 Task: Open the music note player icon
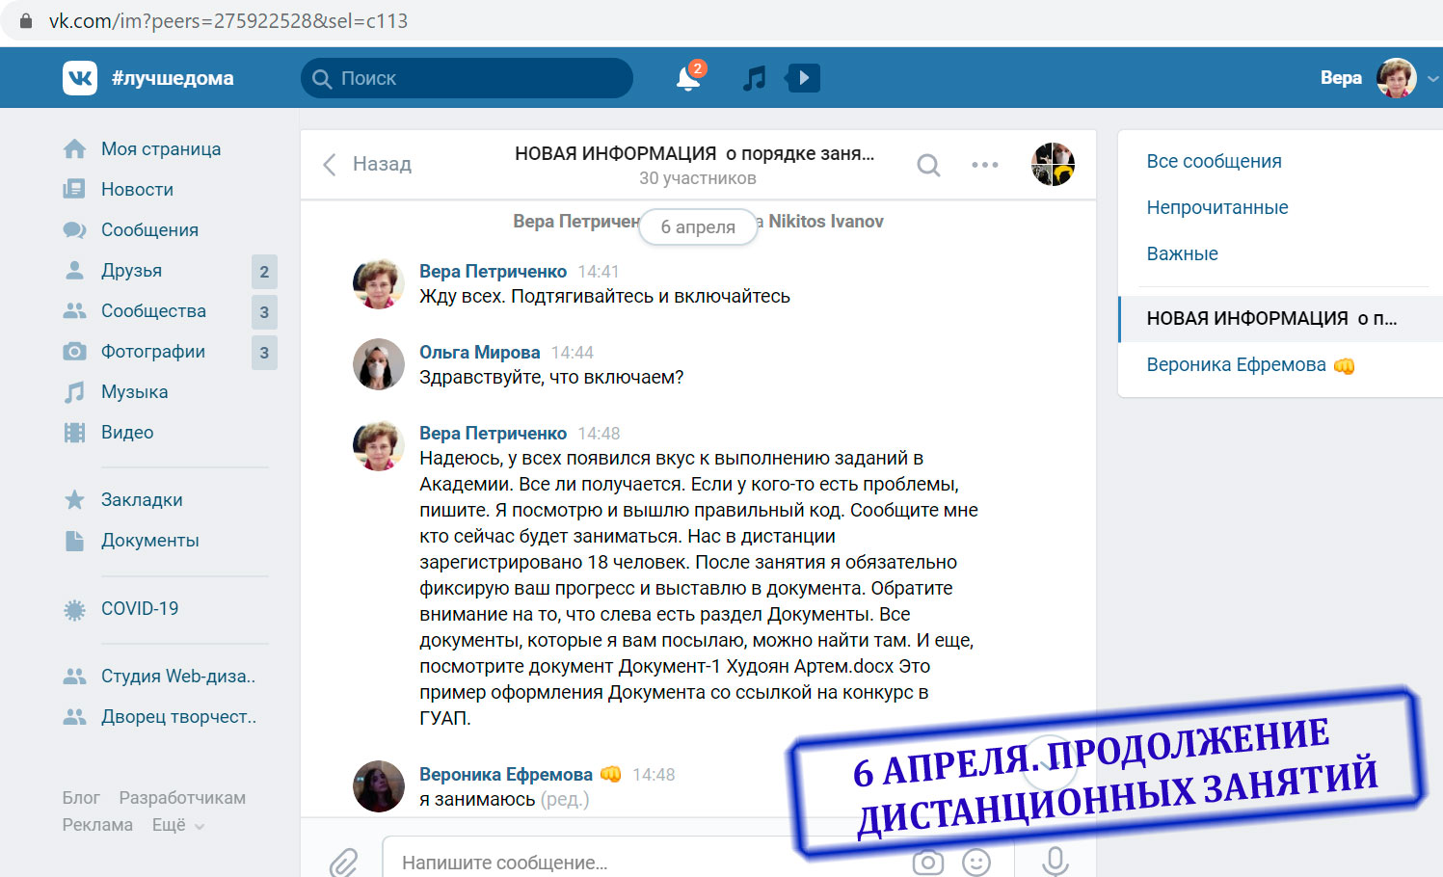754,78
